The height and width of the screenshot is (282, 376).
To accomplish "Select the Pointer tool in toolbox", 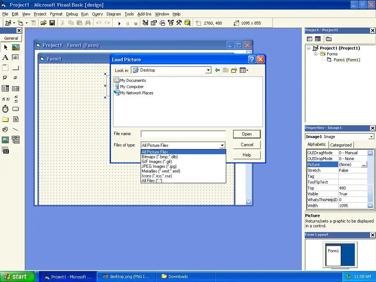I will 6,47.
